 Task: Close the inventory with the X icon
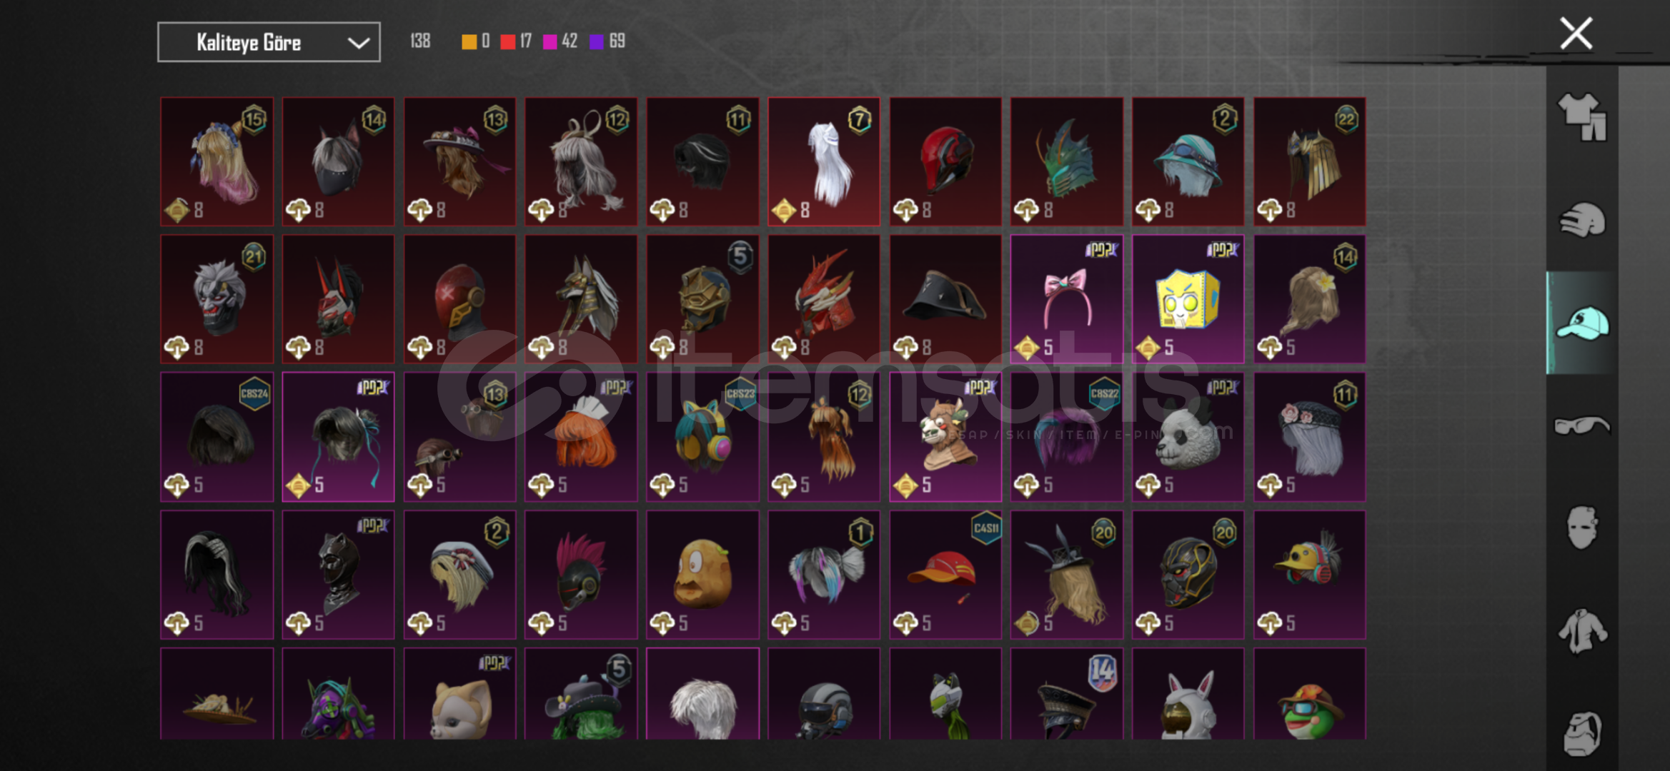coord(1576,33)
